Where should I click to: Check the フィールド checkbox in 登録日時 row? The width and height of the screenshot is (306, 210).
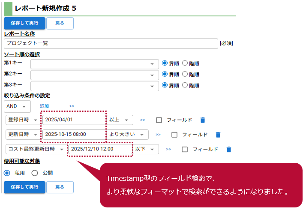tap(159, 120)
